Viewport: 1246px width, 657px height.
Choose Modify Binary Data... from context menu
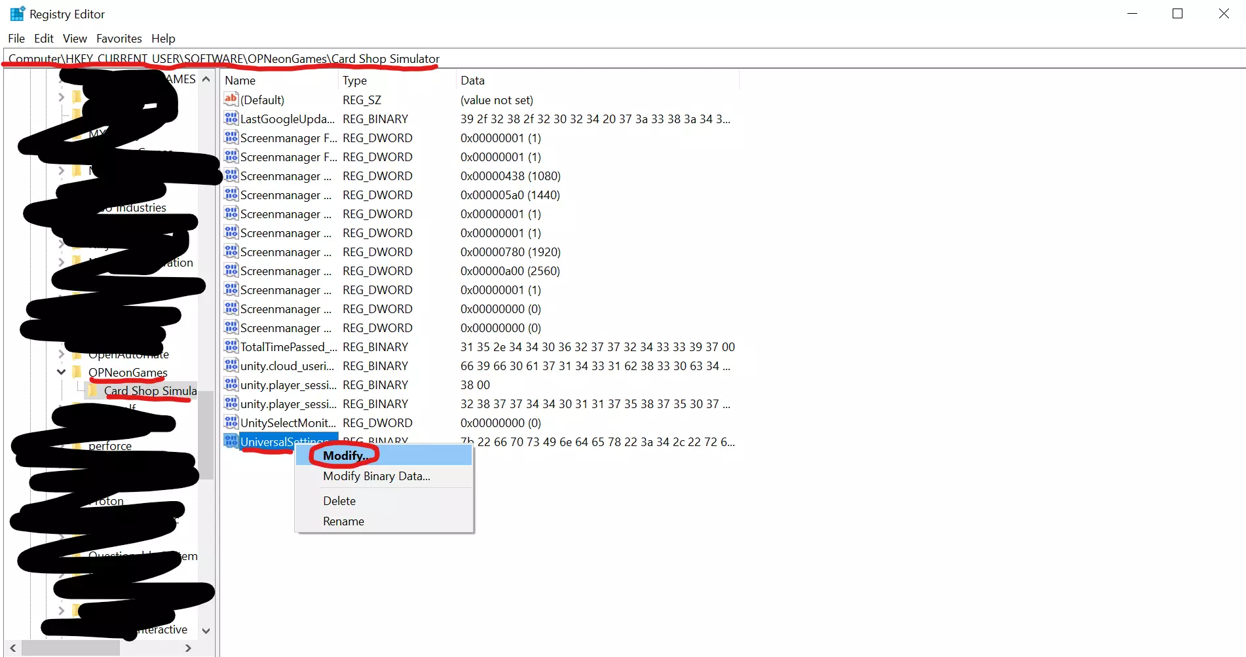[384, 476]
